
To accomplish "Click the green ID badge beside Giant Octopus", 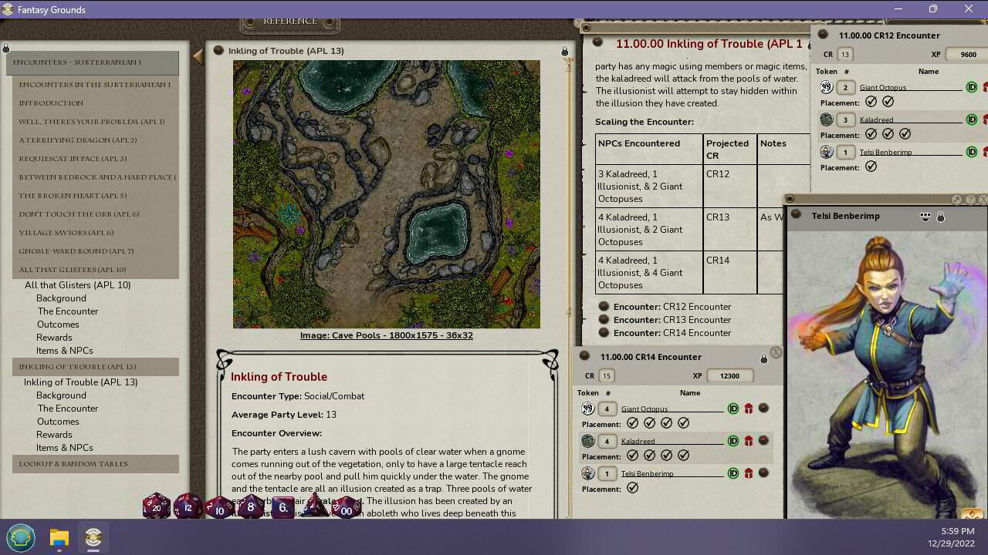I will pos(972,86).
